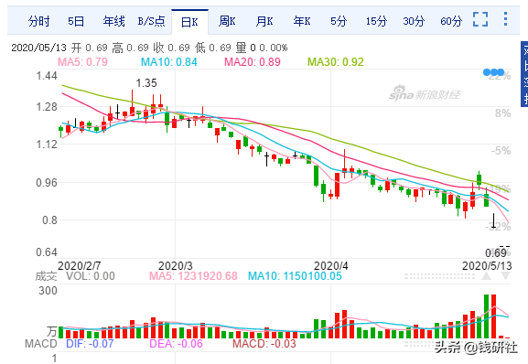Viewport: 528px width, 364px height.
Task: Select the 年线 yearly line tab
Action: tap(113, 22)
